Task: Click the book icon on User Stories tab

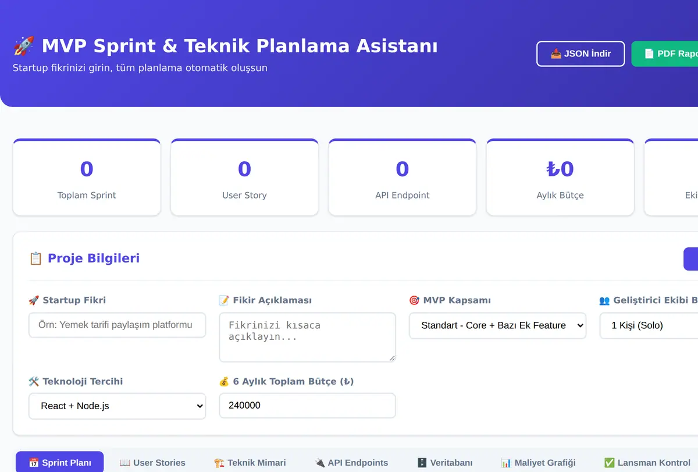Action: click(125, 463)
